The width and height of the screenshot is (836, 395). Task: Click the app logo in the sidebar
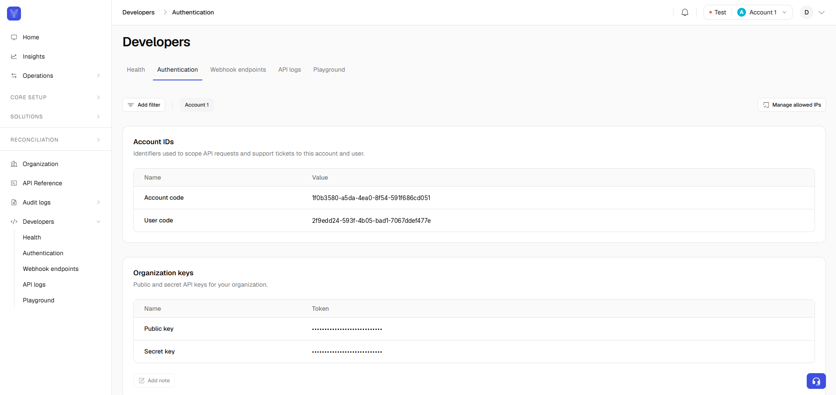[x=14, y=14]
